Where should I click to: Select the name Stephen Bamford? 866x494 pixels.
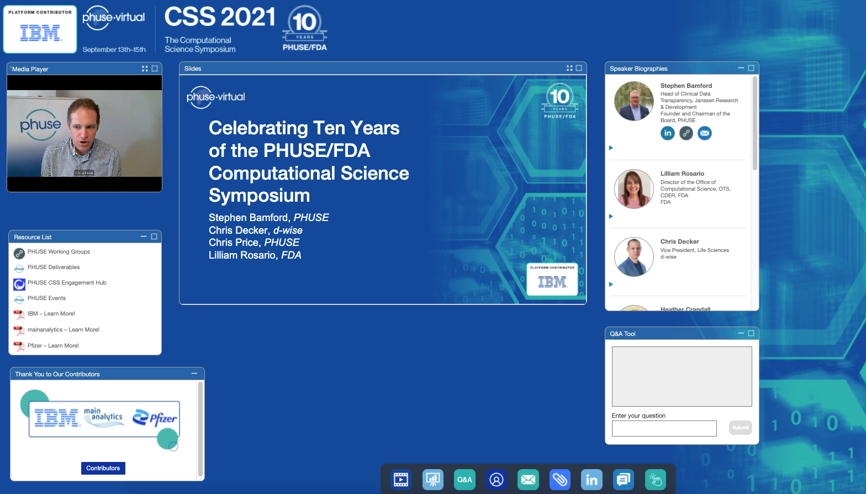tap(686, 86)
